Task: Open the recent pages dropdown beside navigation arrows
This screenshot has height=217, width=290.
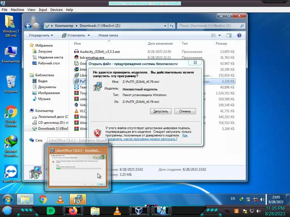Action: [x=42, y=26]
